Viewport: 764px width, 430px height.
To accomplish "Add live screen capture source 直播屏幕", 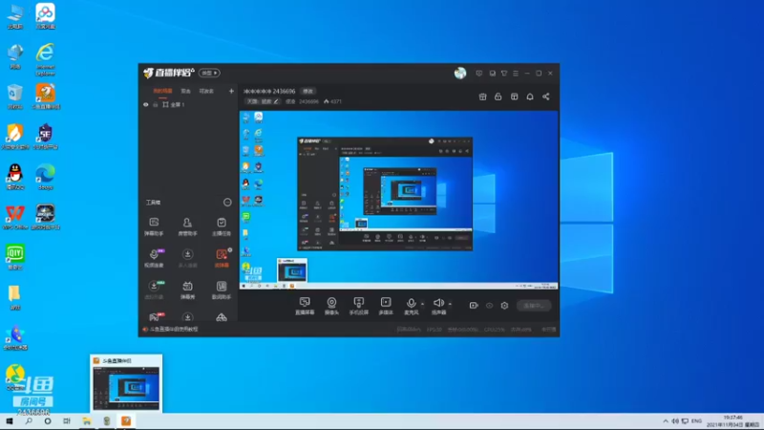I will (305, 306).
